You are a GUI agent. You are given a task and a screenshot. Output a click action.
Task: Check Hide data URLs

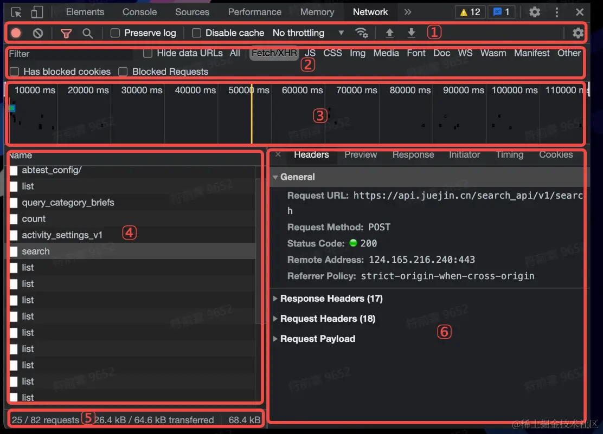[147, 53]
